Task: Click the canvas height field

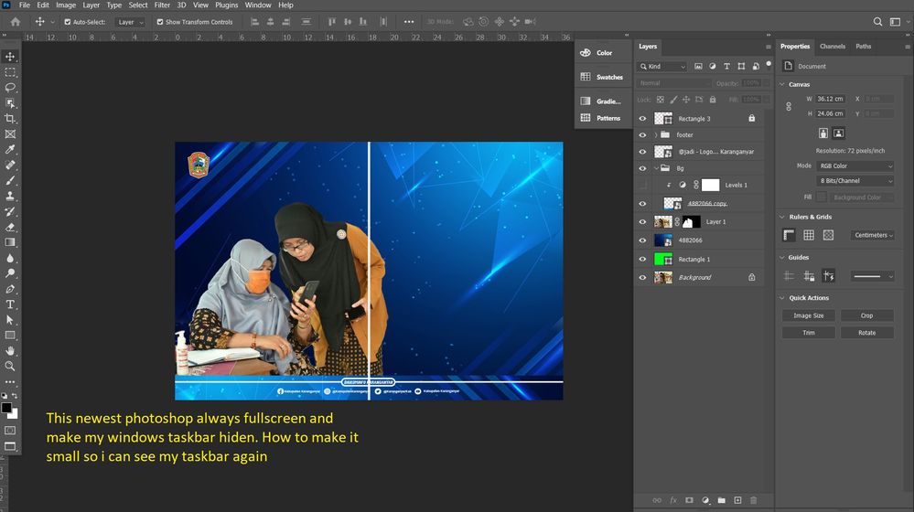Action: 830,113
